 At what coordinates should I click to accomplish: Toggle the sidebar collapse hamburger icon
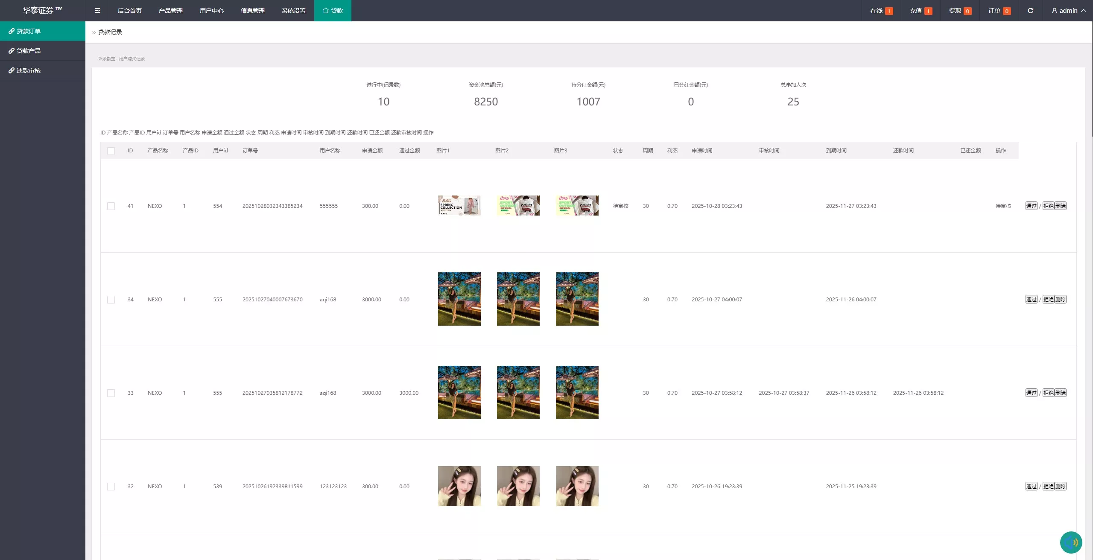click(x=97, y=11)
